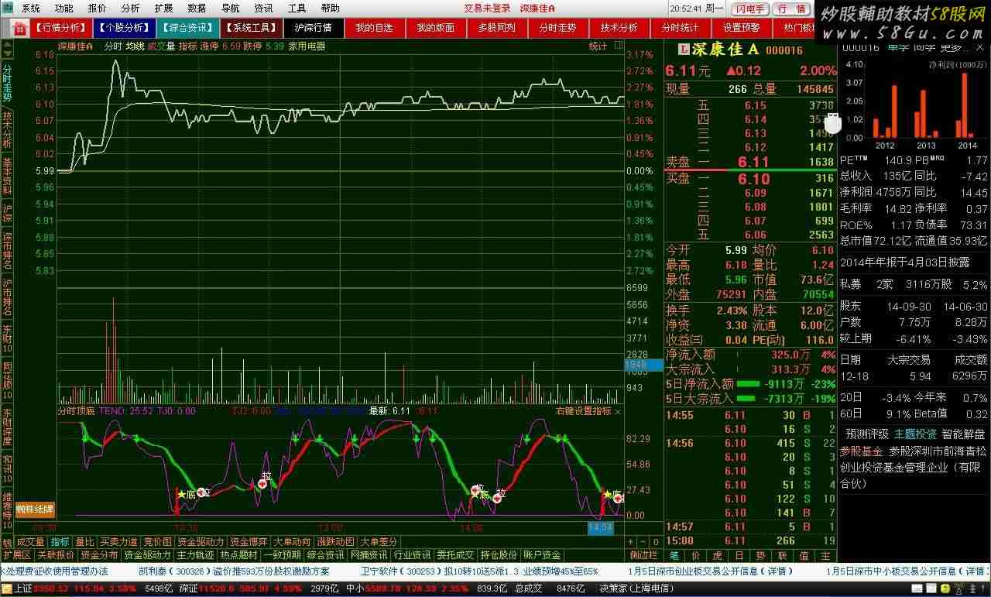Open the 数据 menu
The height and width of the screenshot is (597, 991).
tap(197, 9)
